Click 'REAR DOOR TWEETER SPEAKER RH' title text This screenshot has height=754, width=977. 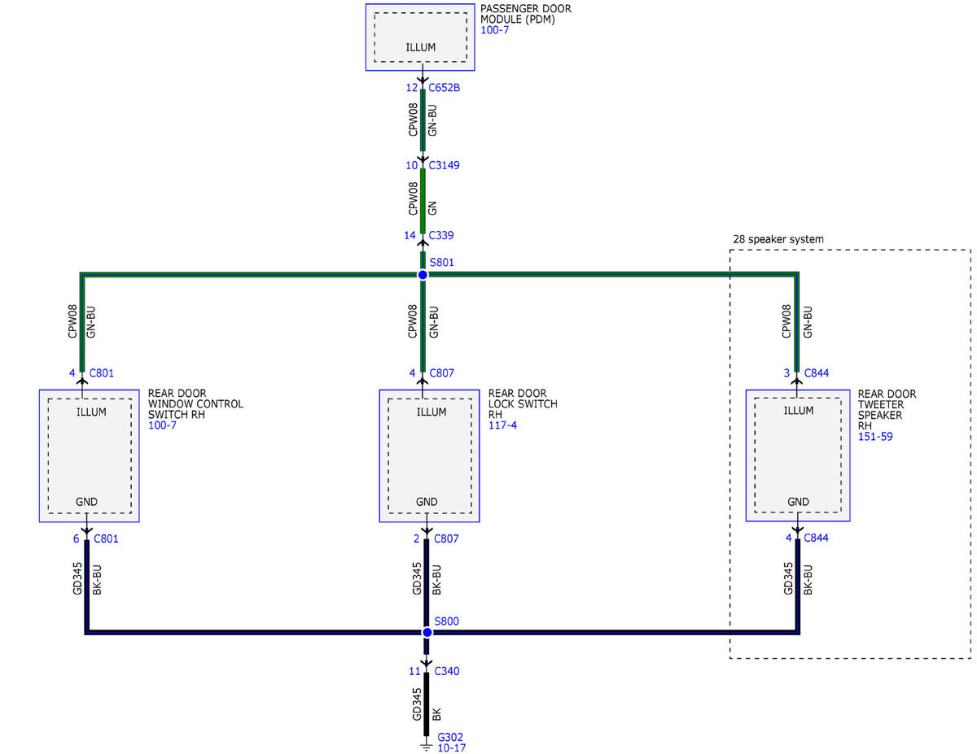(887, 410)
